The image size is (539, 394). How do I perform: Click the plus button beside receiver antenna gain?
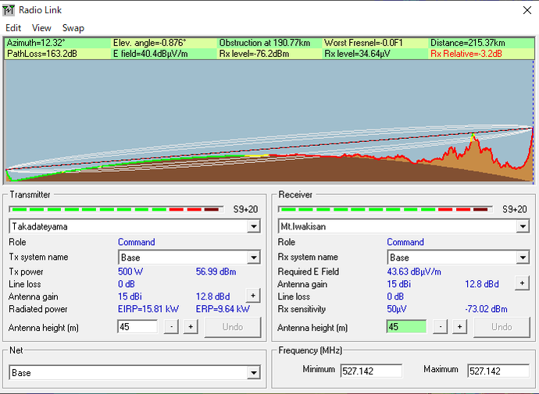tap(522, 283)
